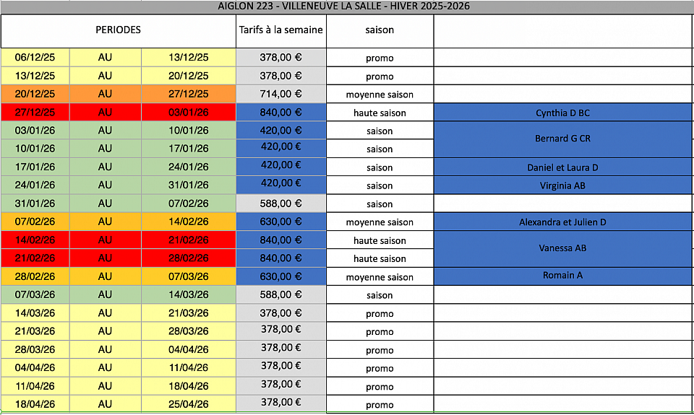Click the 06/12/25 start date cell

(35, 58)
